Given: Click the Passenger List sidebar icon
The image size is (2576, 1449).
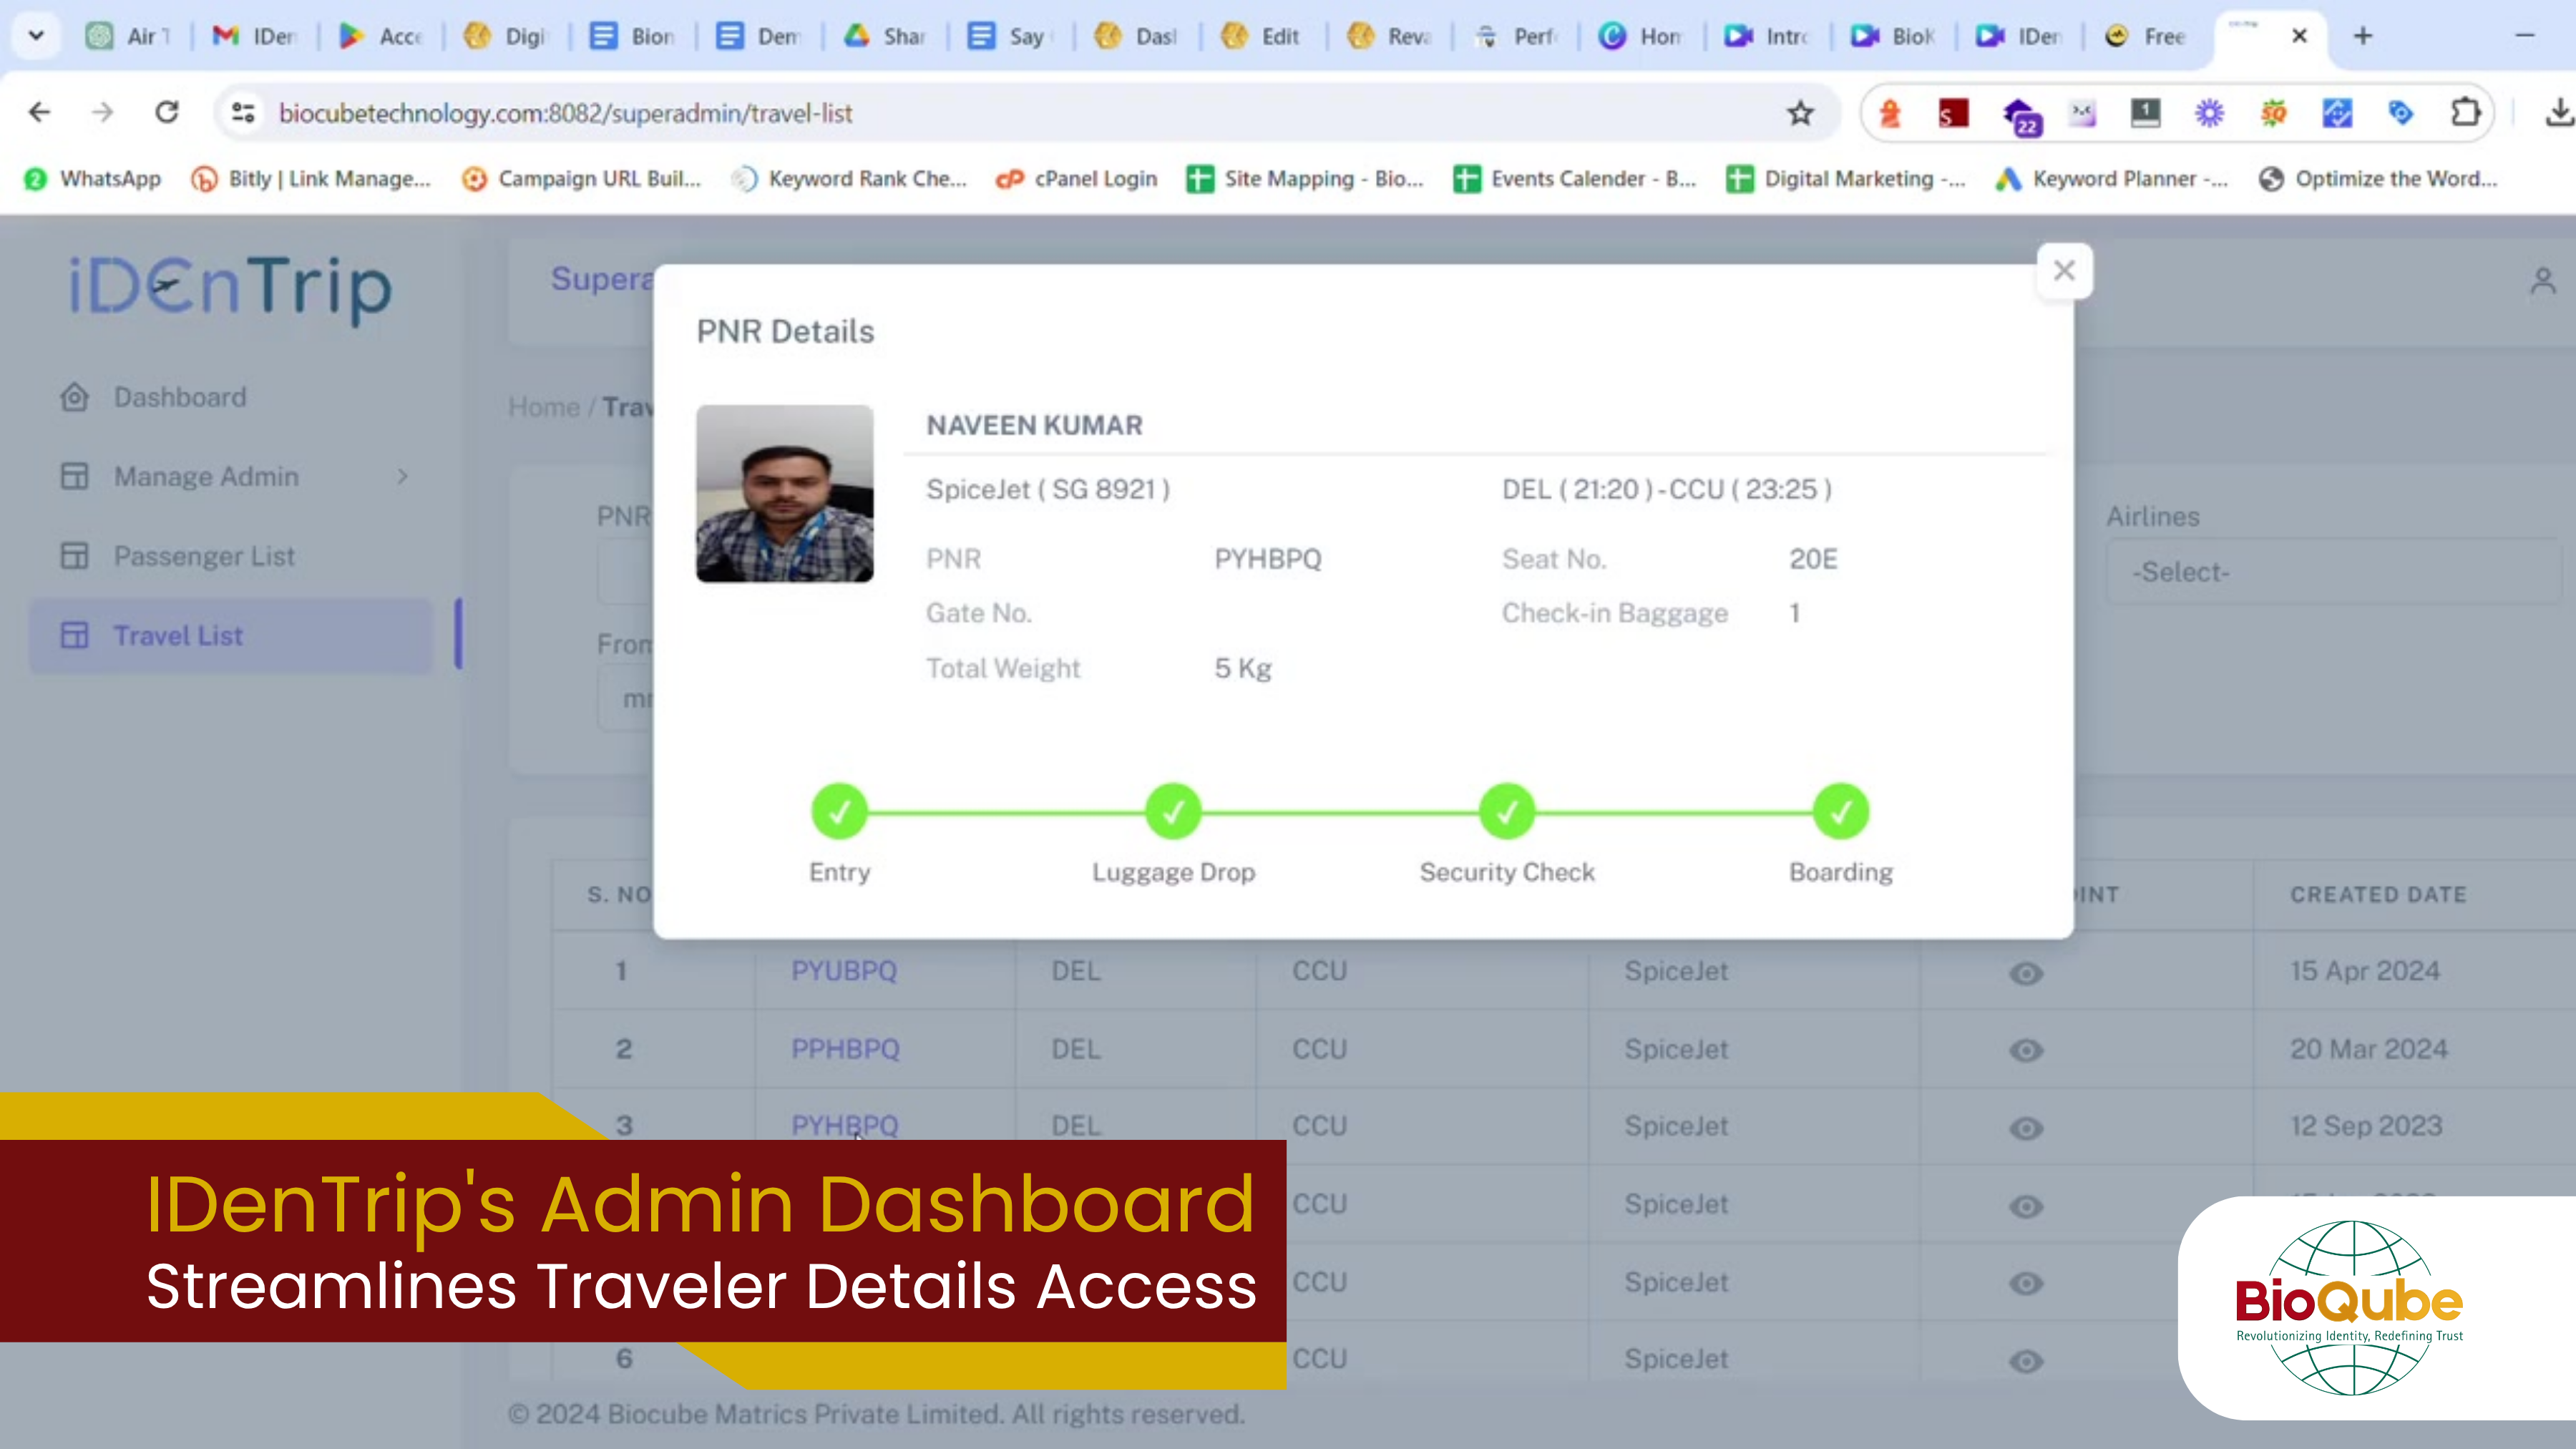Looking at the screenshot, I should coord(74,556).
